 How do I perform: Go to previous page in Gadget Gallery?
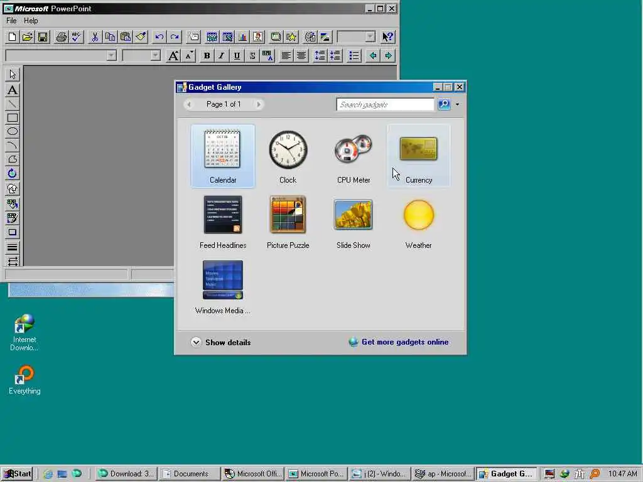click(189, 105)
